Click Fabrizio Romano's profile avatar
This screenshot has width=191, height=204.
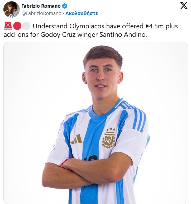(x=12, y=9)
